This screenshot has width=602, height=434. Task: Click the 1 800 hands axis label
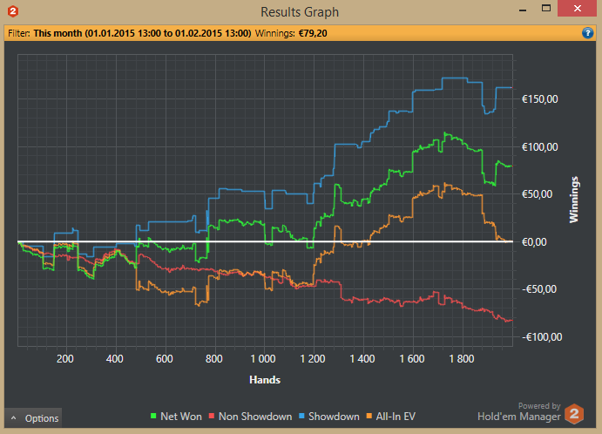[x=462, y=359]
